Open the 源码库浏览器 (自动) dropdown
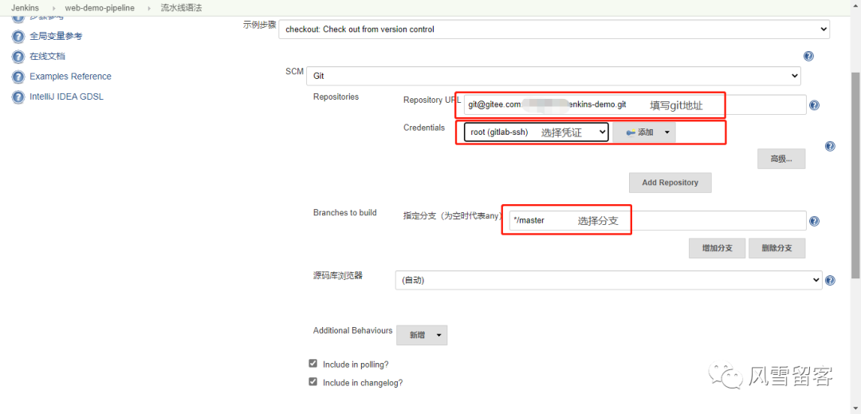The height and width of the screenshot is (414, 861). pos(608,280)
